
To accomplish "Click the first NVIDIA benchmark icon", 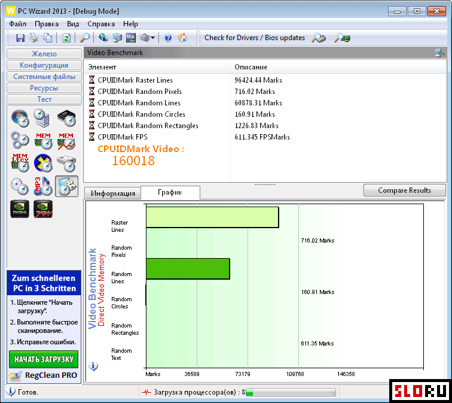I will [20, 209].
